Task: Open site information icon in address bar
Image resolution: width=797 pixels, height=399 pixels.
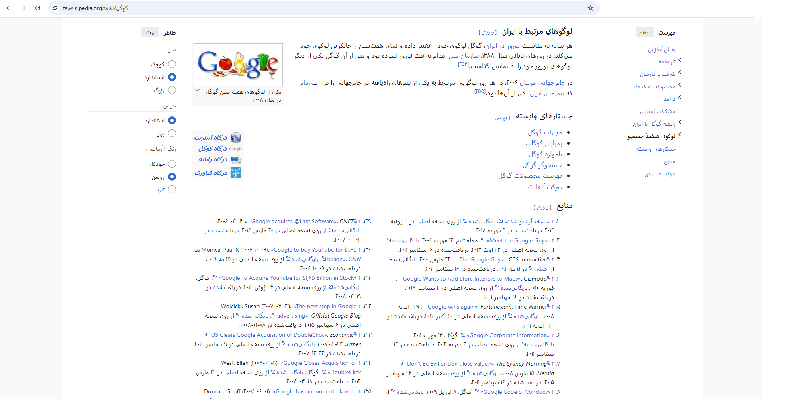Action: [x=55, y=8]
